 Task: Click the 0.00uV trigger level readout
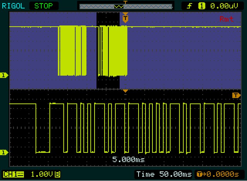pyautogui.click(x=223, y=6)
